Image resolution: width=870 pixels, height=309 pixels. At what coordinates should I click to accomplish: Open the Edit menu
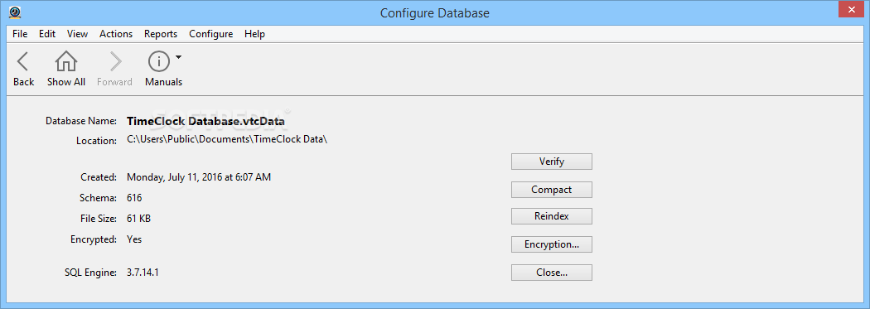tap(47, 34)
